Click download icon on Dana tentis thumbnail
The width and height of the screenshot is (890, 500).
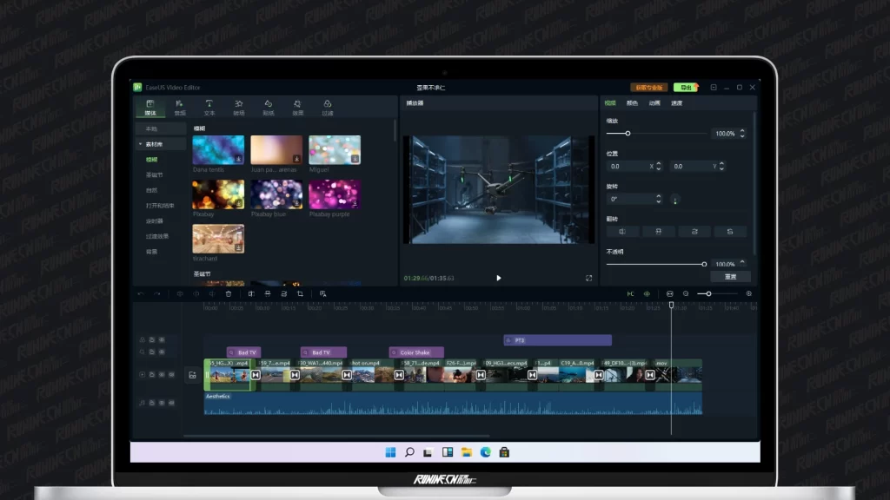point(238,159)
